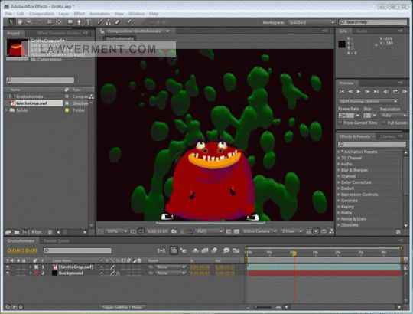
Task: Open the Active Camera dropdown
Action: click(259, 231)
